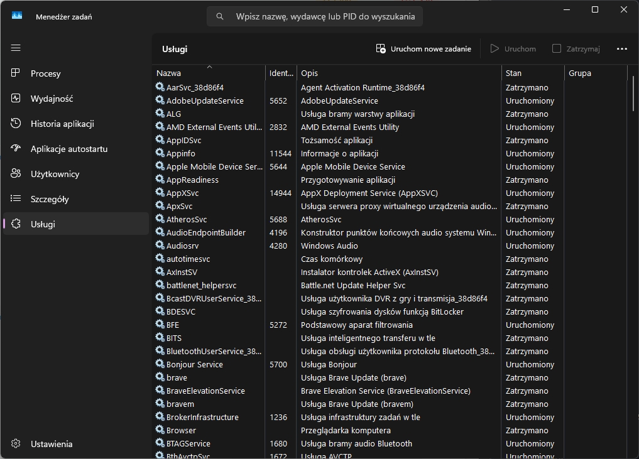Go to Historia aplikacji
639x459 pixels.
pos(62,124)
